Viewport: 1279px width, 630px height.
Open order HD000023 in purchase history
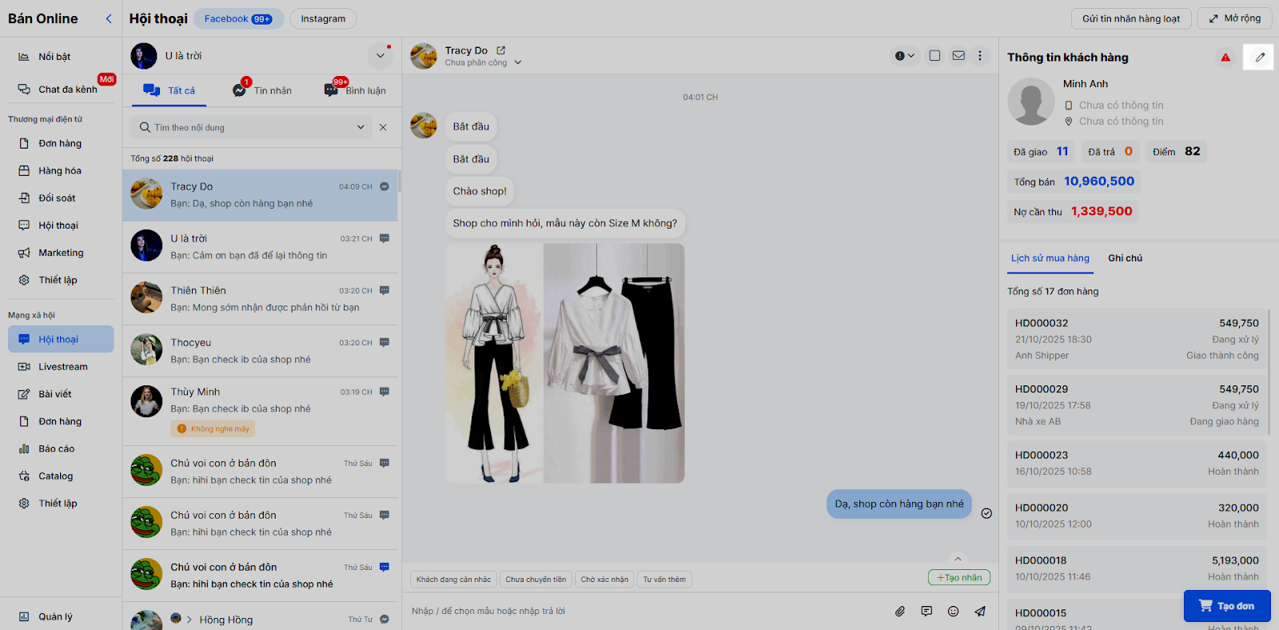coord(1137,463)
